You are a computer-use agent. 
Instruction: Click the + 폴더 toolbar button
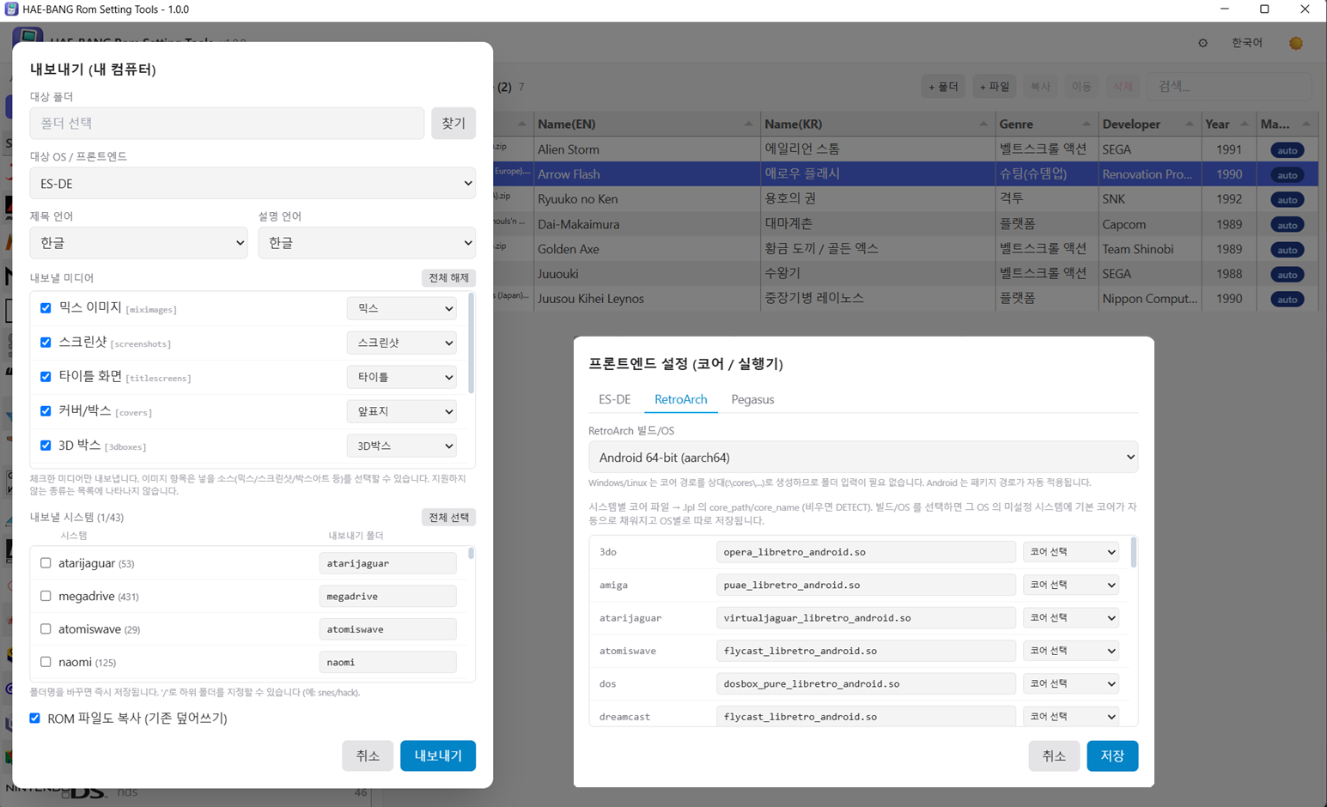pos(943,87)
